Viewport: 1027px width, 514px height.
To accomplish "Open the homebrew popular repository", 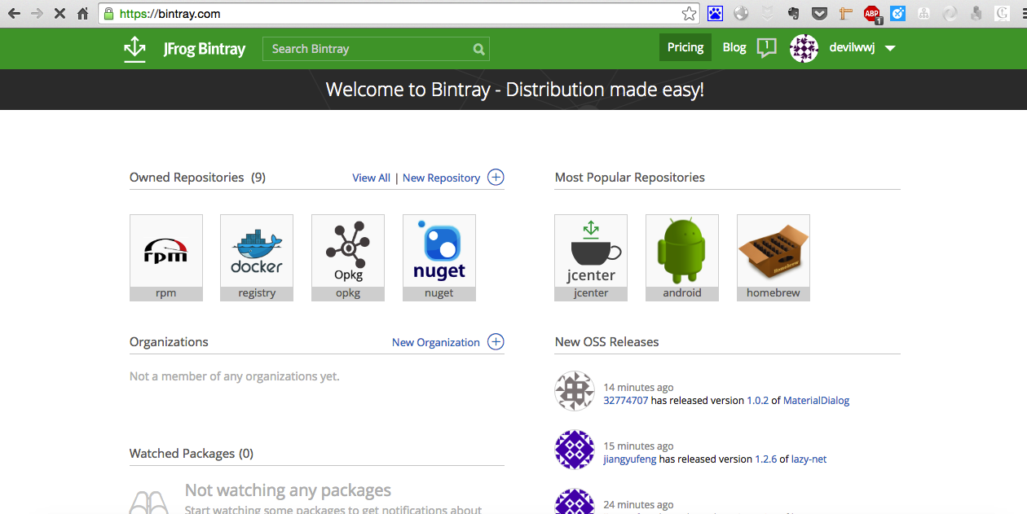I will 774,257.
